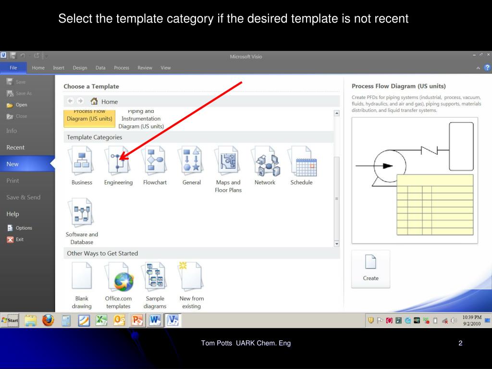Click Open in the File menu

tap(17, 105)
